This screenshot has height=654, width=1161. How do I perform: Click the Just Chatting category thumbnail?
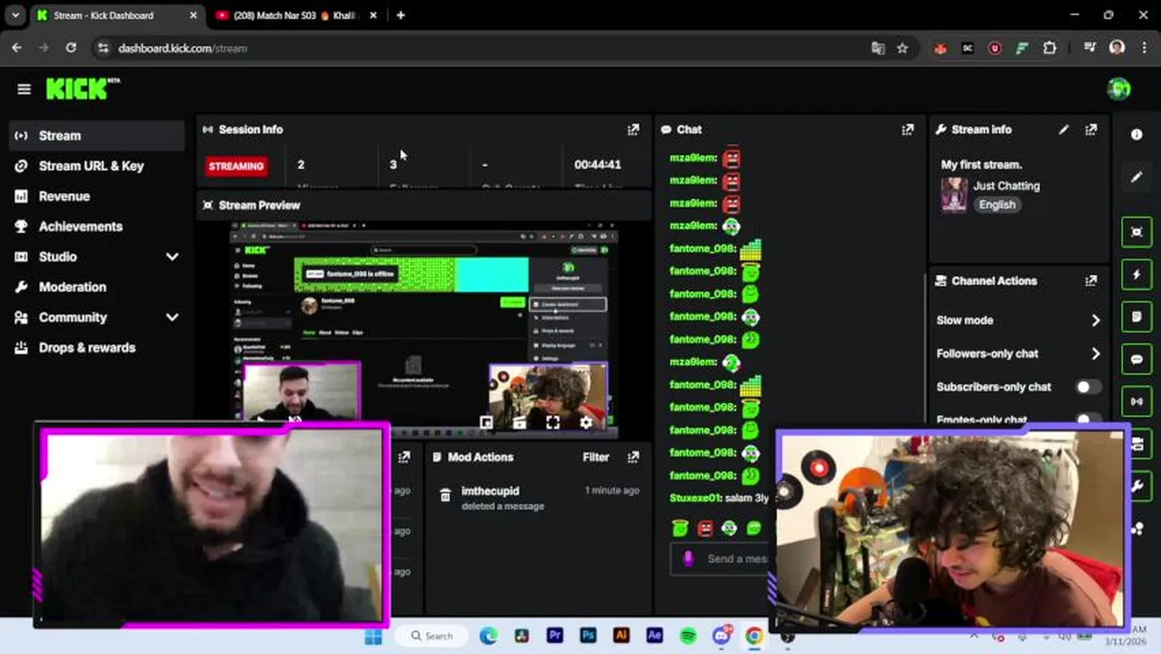pos(954,194)
